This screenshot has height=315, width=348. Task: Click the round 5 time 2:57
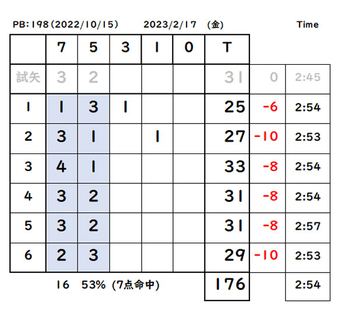click(x=308, y=226)
